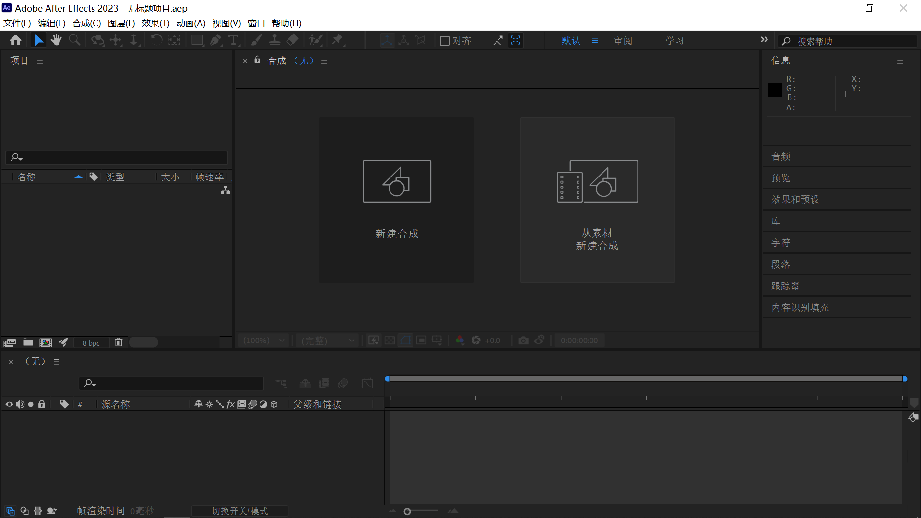Toggle the composition viewer lock icon
Viewport: 921px width, 518px height.
[258, 60]
